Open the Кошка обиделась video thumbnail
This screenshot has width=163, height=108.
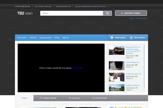point(117,66)
